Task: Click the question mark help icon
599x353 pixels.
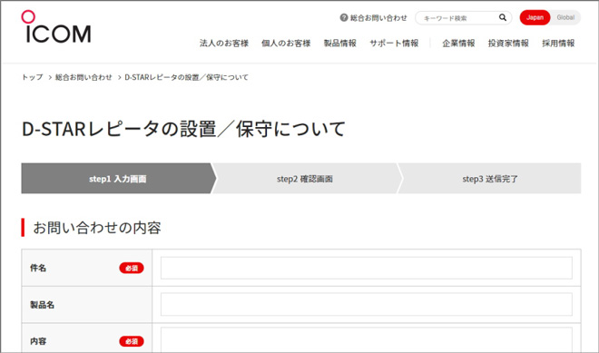Action: point(344,17)
